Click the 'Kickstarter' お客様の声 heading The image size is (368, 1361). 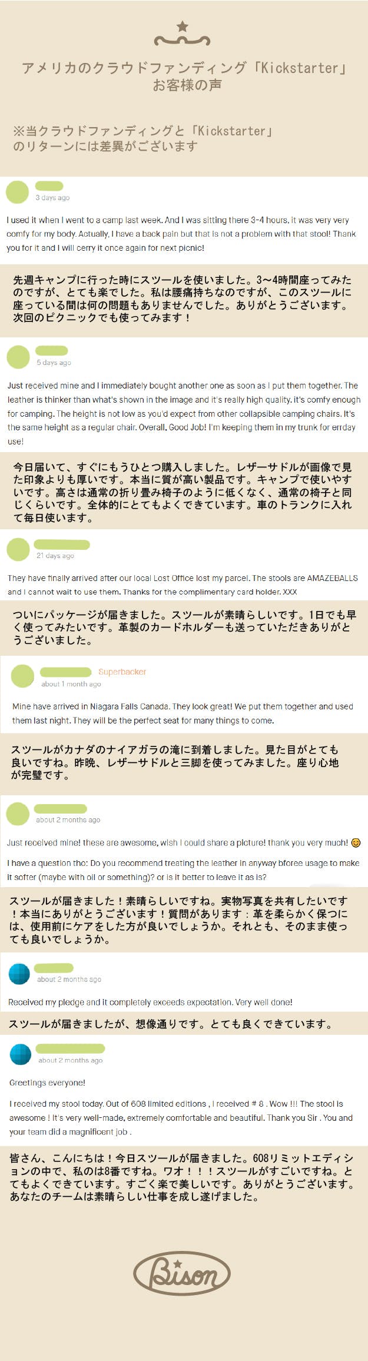click(184, 77)
